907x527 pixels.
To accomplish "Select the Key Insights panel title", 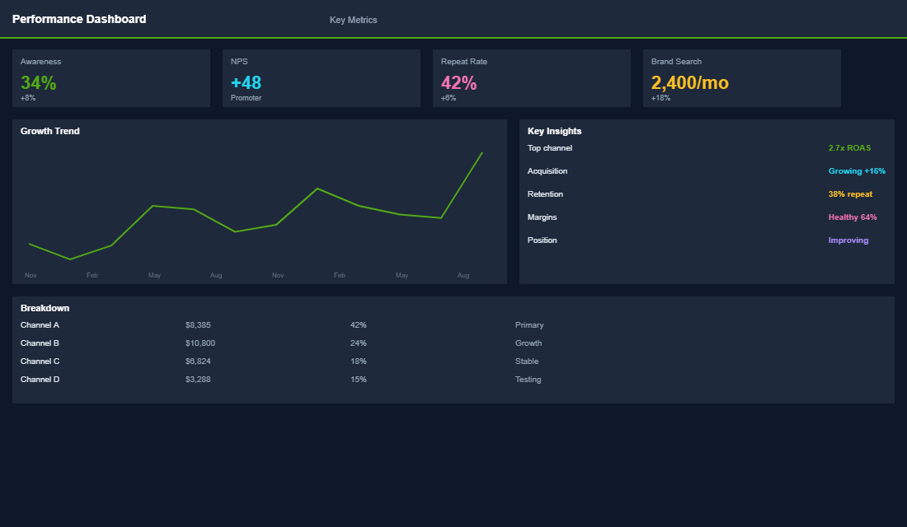I will pos(554,130).
